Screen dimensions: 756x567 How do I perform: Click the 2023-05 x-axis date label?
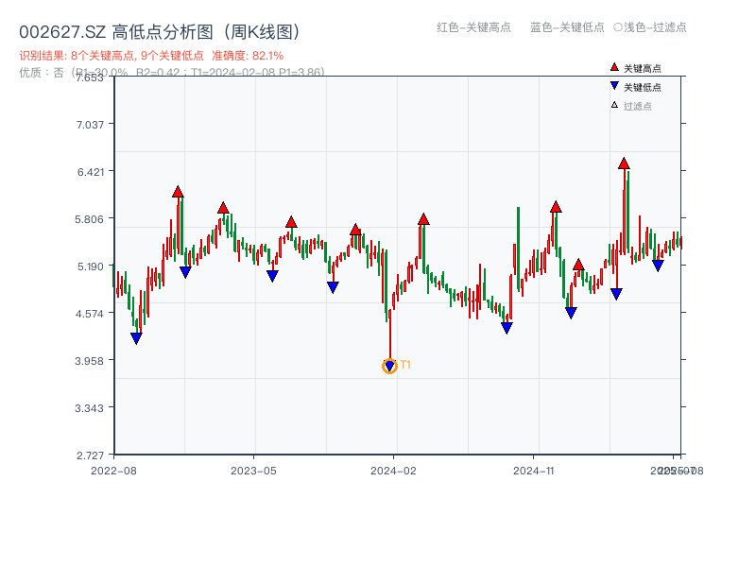click(x=253, y=471)
